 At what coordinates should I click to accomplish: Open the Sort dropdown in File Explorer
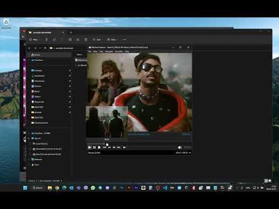97,39
